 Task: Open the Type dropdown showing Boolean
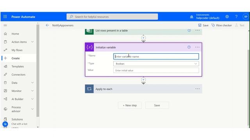pyautogui.click(x=156, y=64)
